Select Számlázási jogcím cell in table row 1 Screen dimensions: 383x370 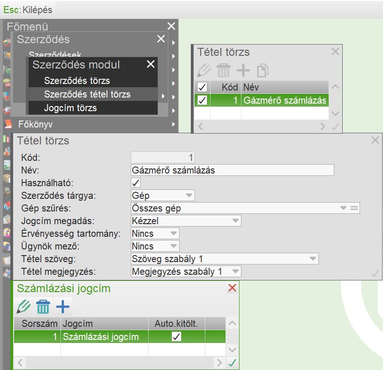click(x=105, y=337)
